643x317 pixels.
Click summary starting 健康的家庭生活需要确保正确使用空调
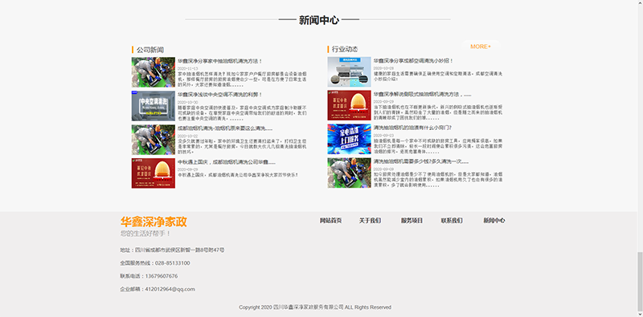pos(438,76)
